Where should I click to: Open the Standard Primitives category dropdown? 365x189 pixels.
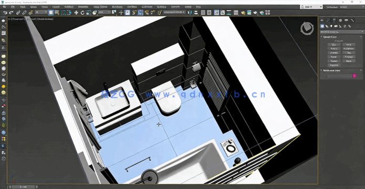pos(342,32)
